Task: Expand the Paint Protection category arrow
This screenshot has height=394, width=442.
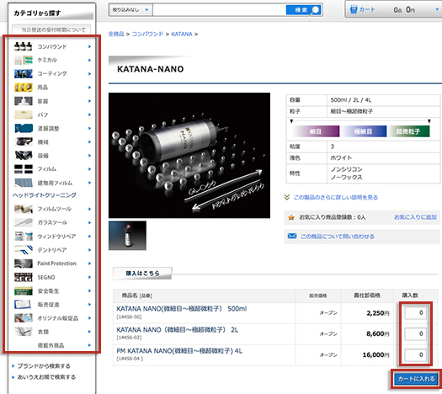Action: tap(89, 264)
